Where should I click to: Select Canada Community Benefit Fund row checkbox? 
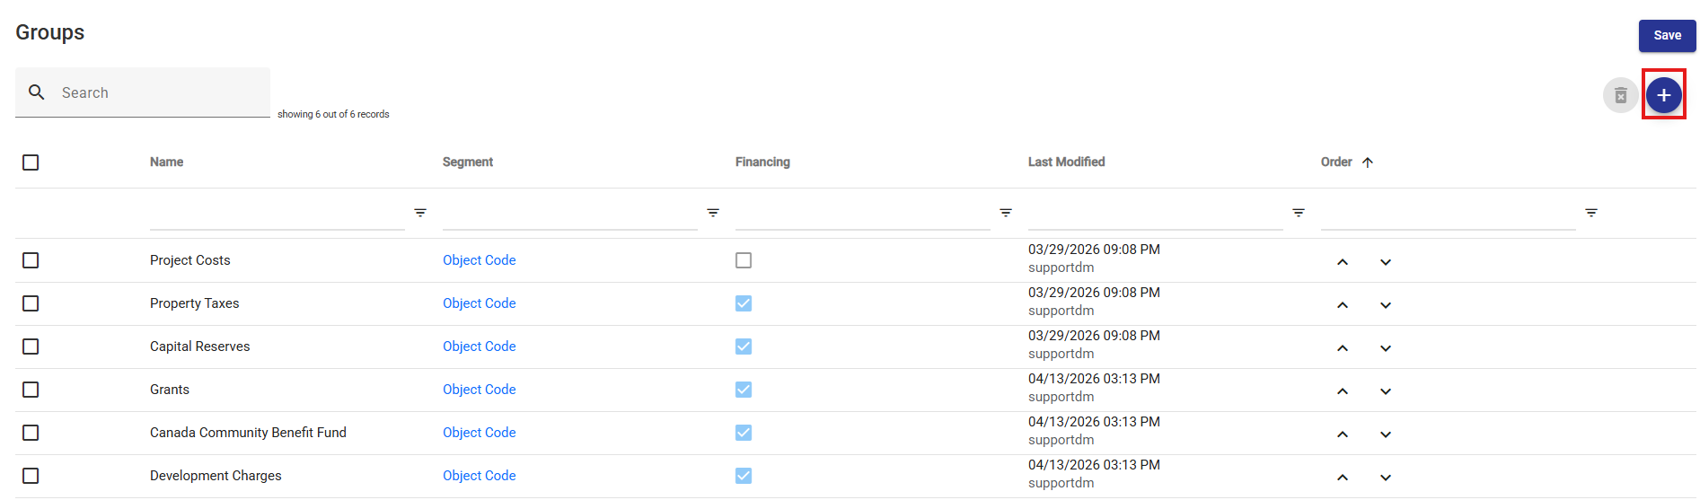tap(31, 433)
